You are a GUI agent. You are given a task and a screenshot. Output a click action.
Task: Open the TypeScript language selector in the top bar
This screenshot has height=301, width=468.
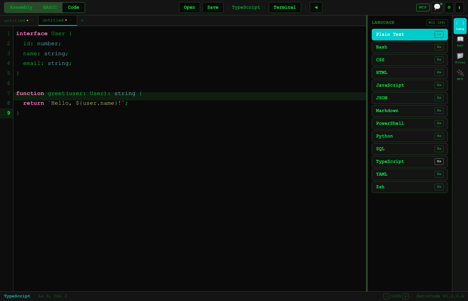coord(246,7)
